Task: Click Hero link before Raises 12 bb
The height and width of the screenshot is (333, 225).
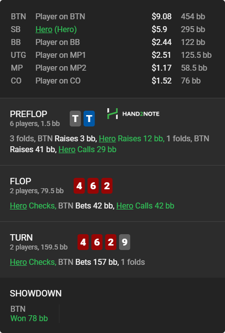Action: pos(107,138)
